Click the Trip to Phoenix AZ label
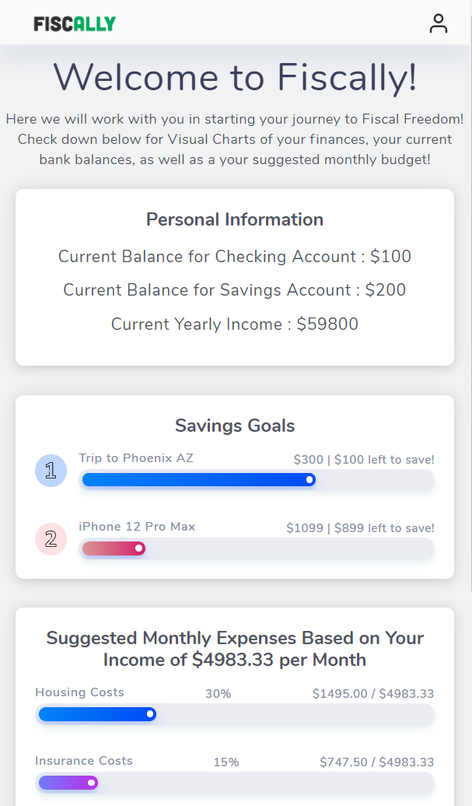 [x=136, y=458]
